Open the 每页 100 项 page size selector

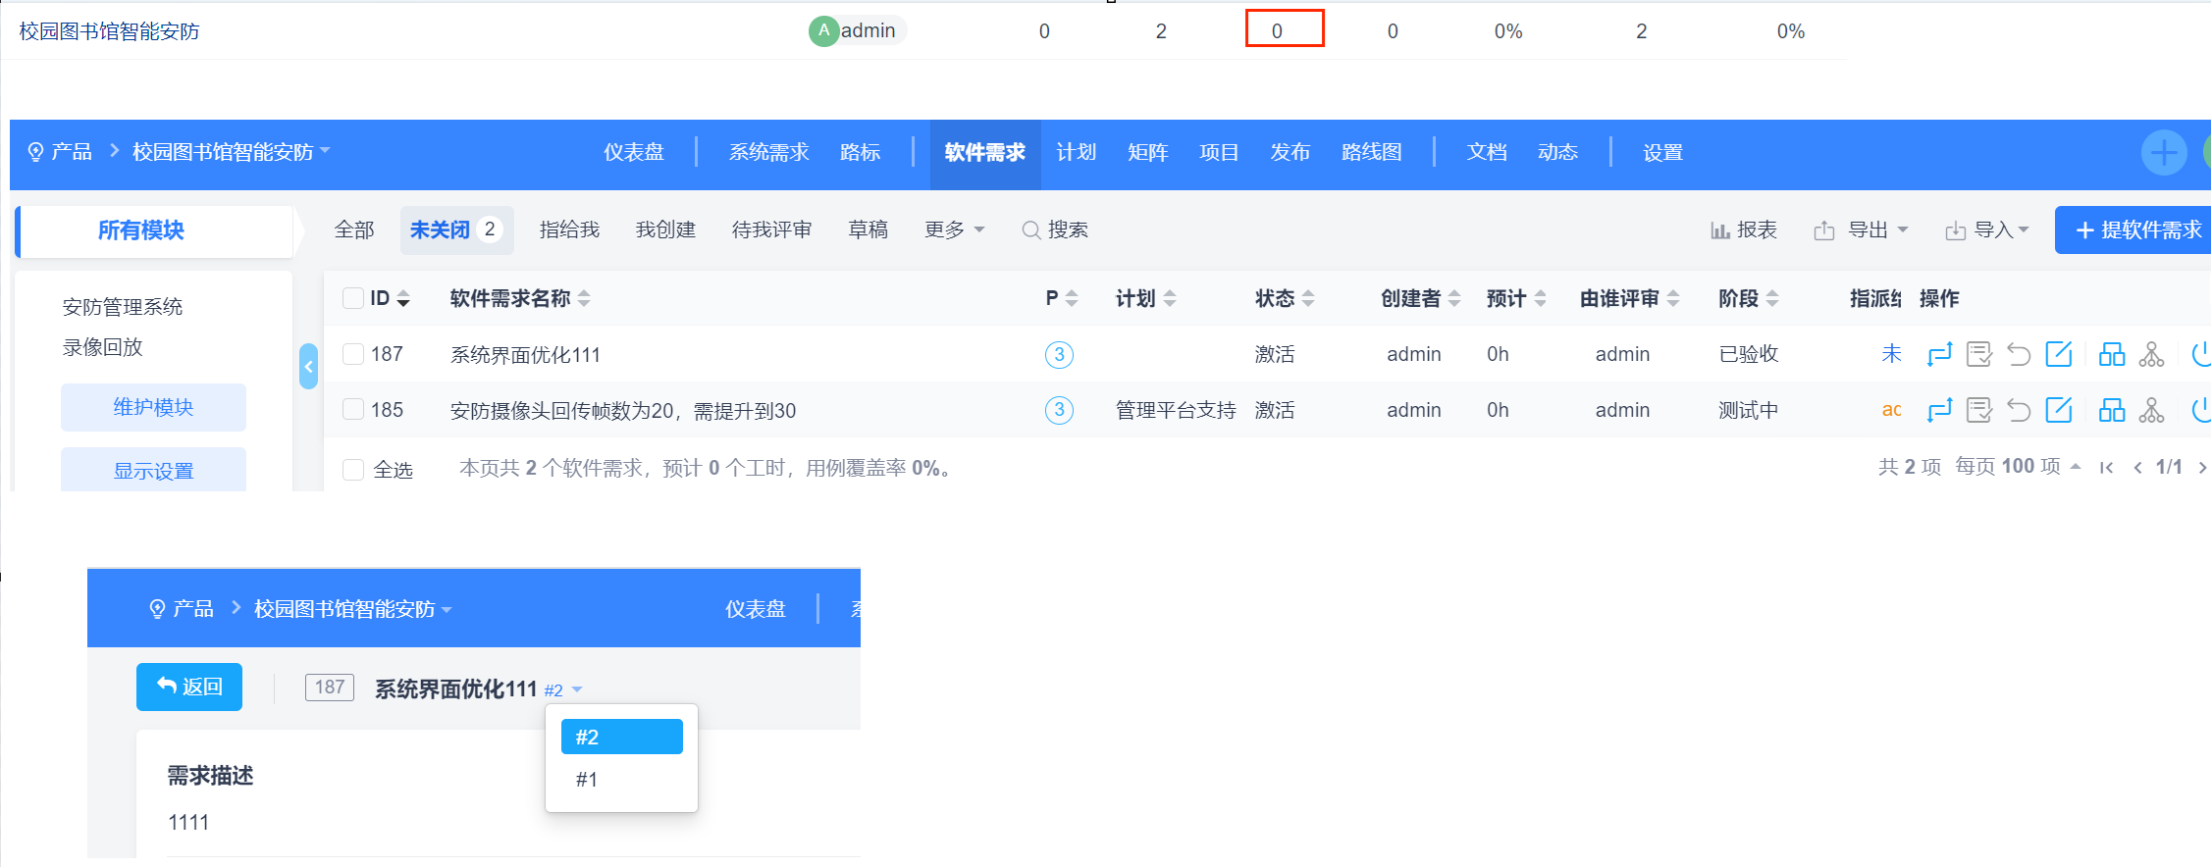pos(2017,467)
